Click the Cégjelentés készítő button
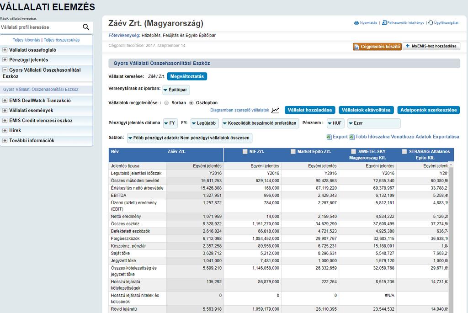Viewport: 468px width, 313px height. click(x=377, y=47)
